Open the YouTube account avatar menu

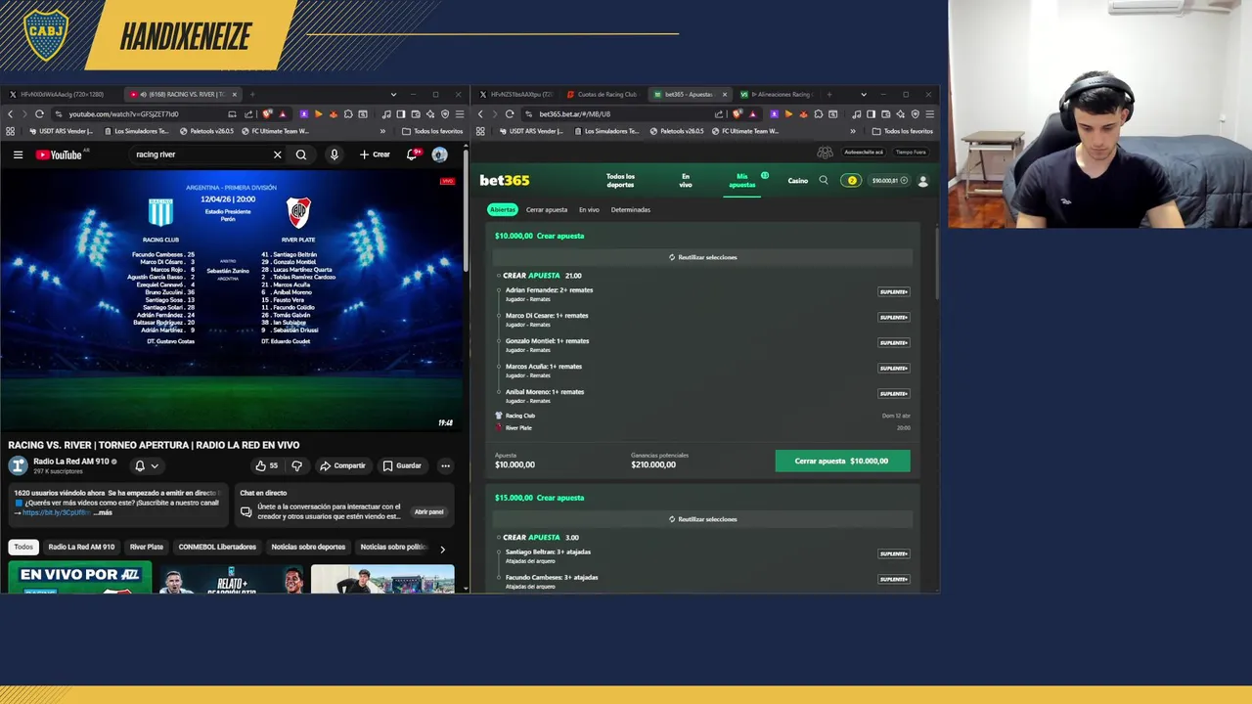439,154
